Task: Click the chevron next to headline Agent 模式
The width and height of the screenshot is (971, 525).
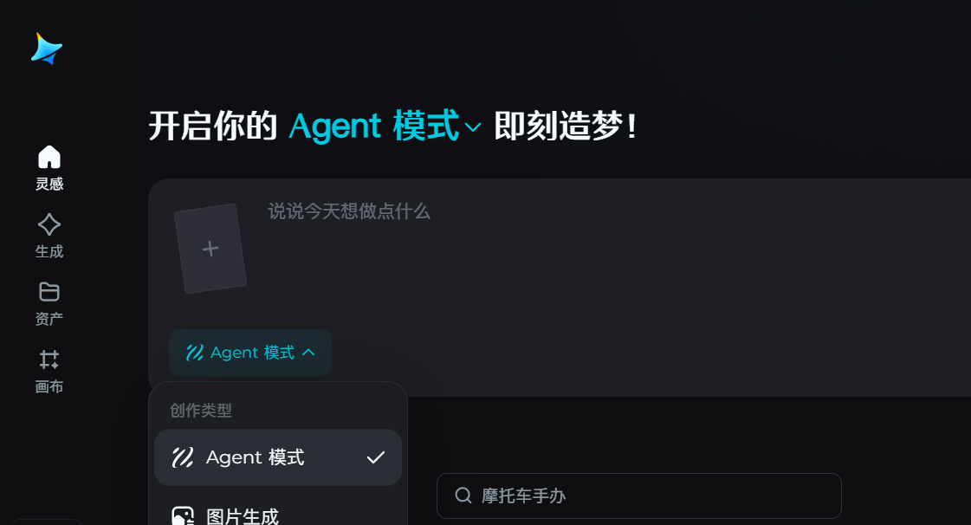Action: pos(472,127)
